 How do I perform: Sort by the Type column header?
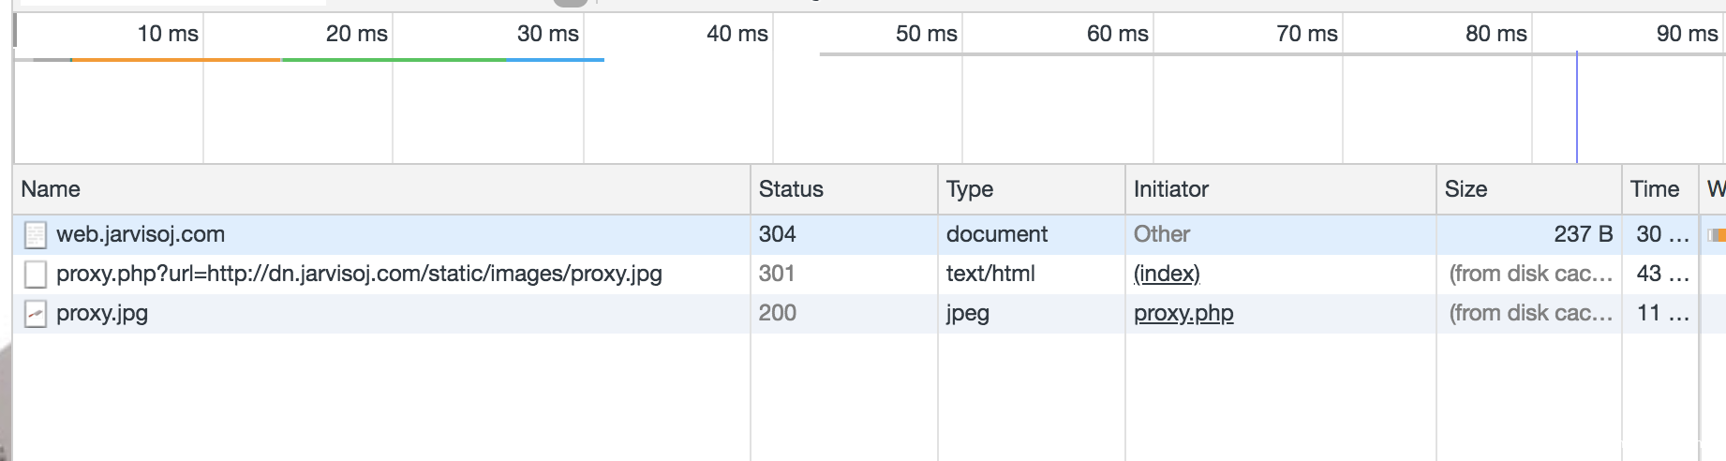tap(970, 189)
